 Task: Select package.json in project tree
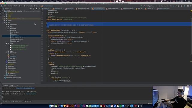tap(12, 70)
